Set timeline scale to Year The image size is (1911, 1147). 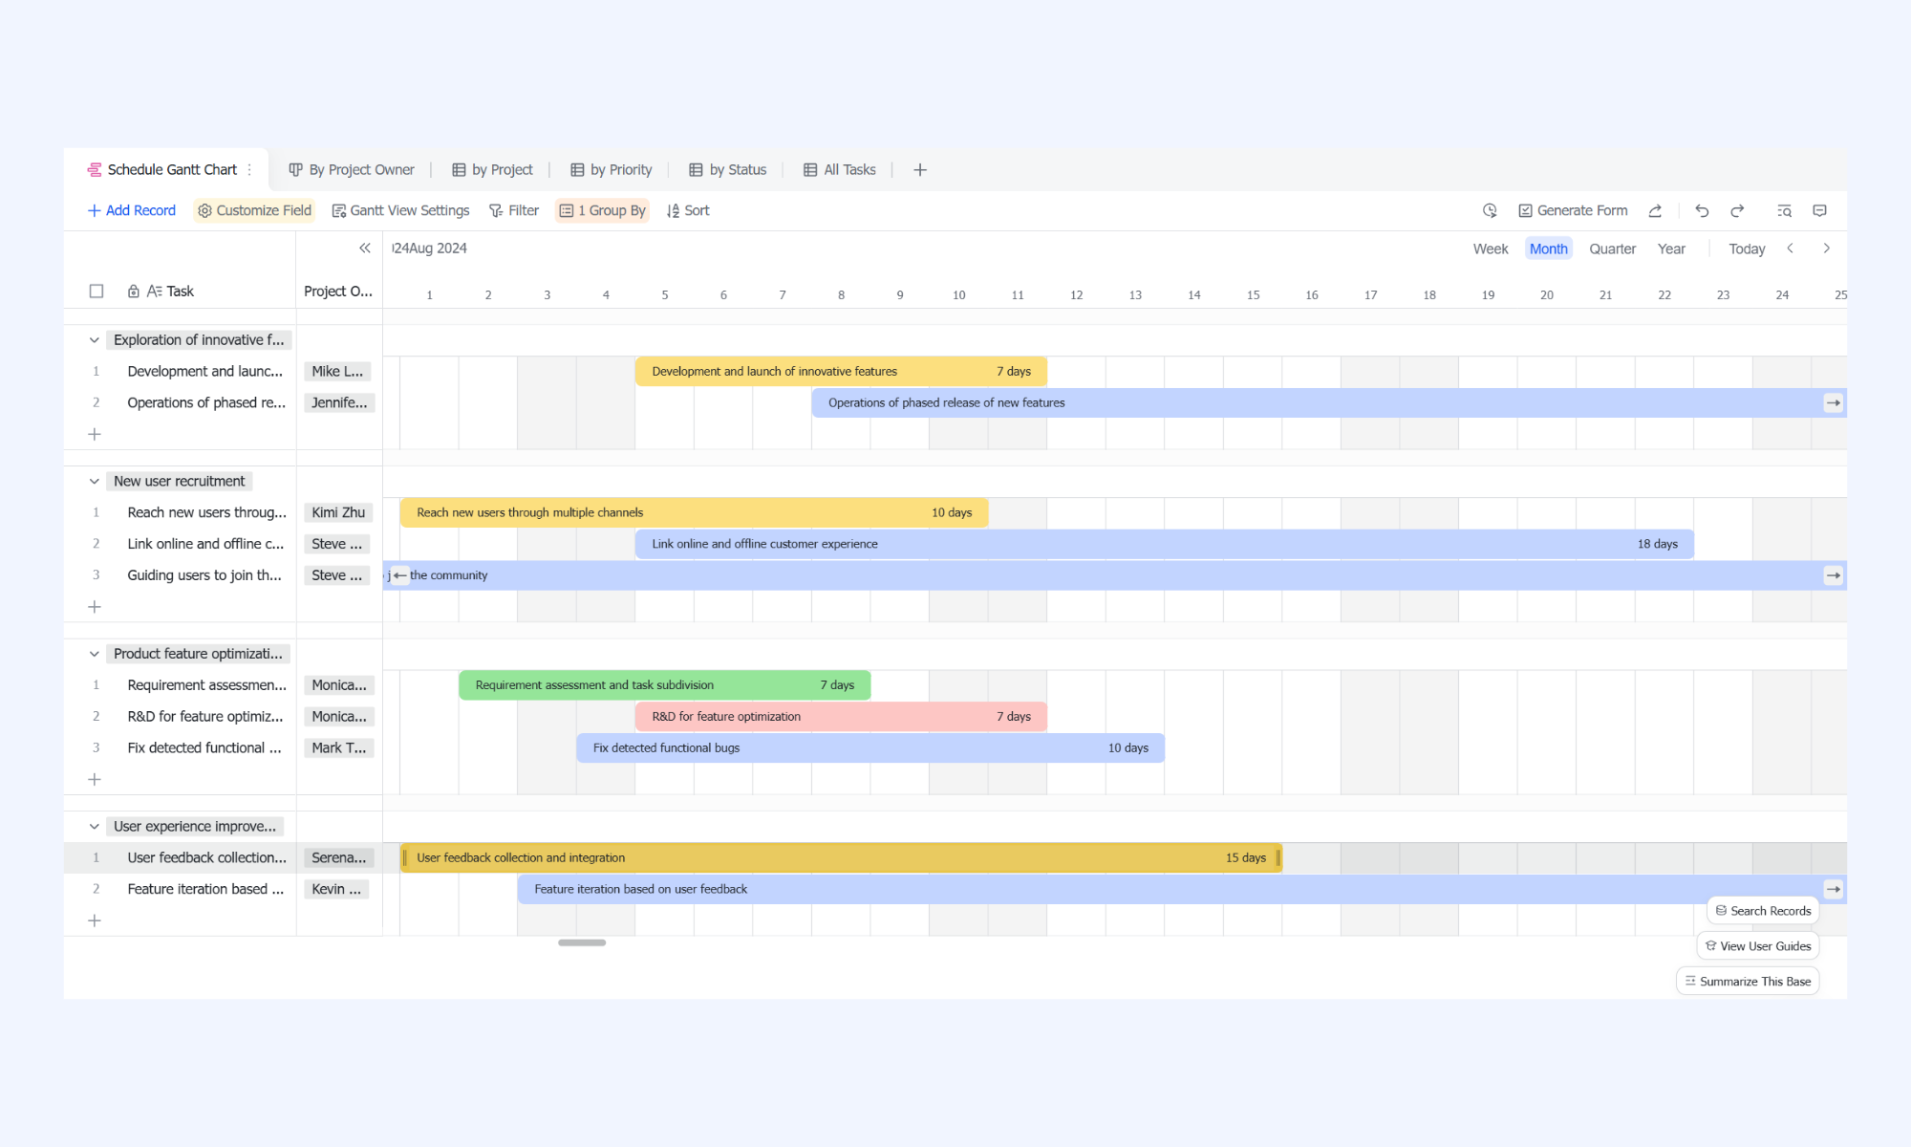[x=1671, y=249]
